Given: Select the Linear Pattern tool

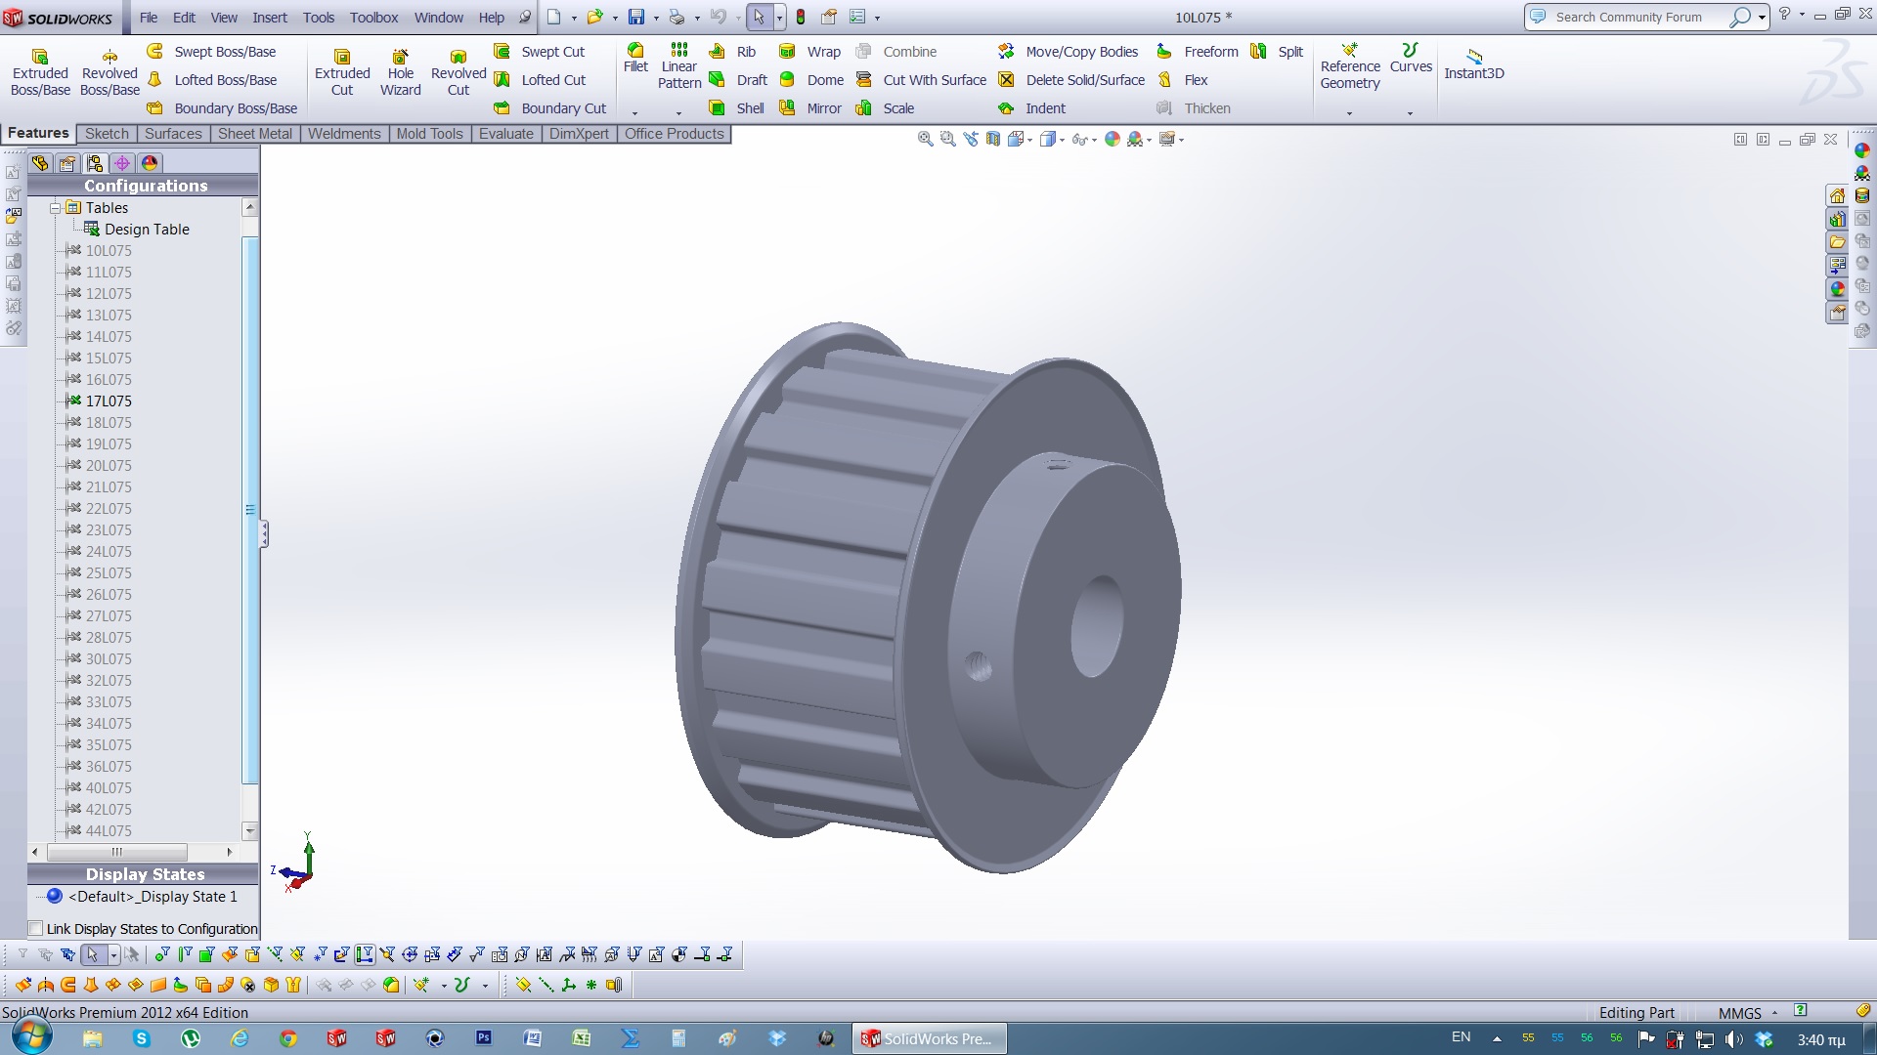Looking at the screenshot, I should point(679,66).
